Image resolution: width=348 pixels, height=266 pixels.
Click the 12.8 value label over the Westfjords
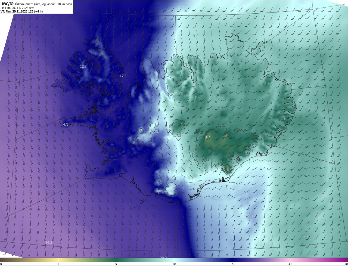83,66
